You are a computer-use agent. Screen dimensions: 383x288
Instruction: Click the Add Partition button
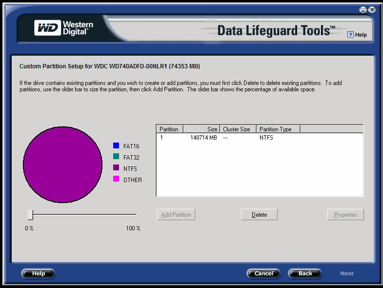(x=176, y=215)
